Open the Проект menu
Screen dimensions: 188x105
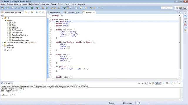(61, 4)
